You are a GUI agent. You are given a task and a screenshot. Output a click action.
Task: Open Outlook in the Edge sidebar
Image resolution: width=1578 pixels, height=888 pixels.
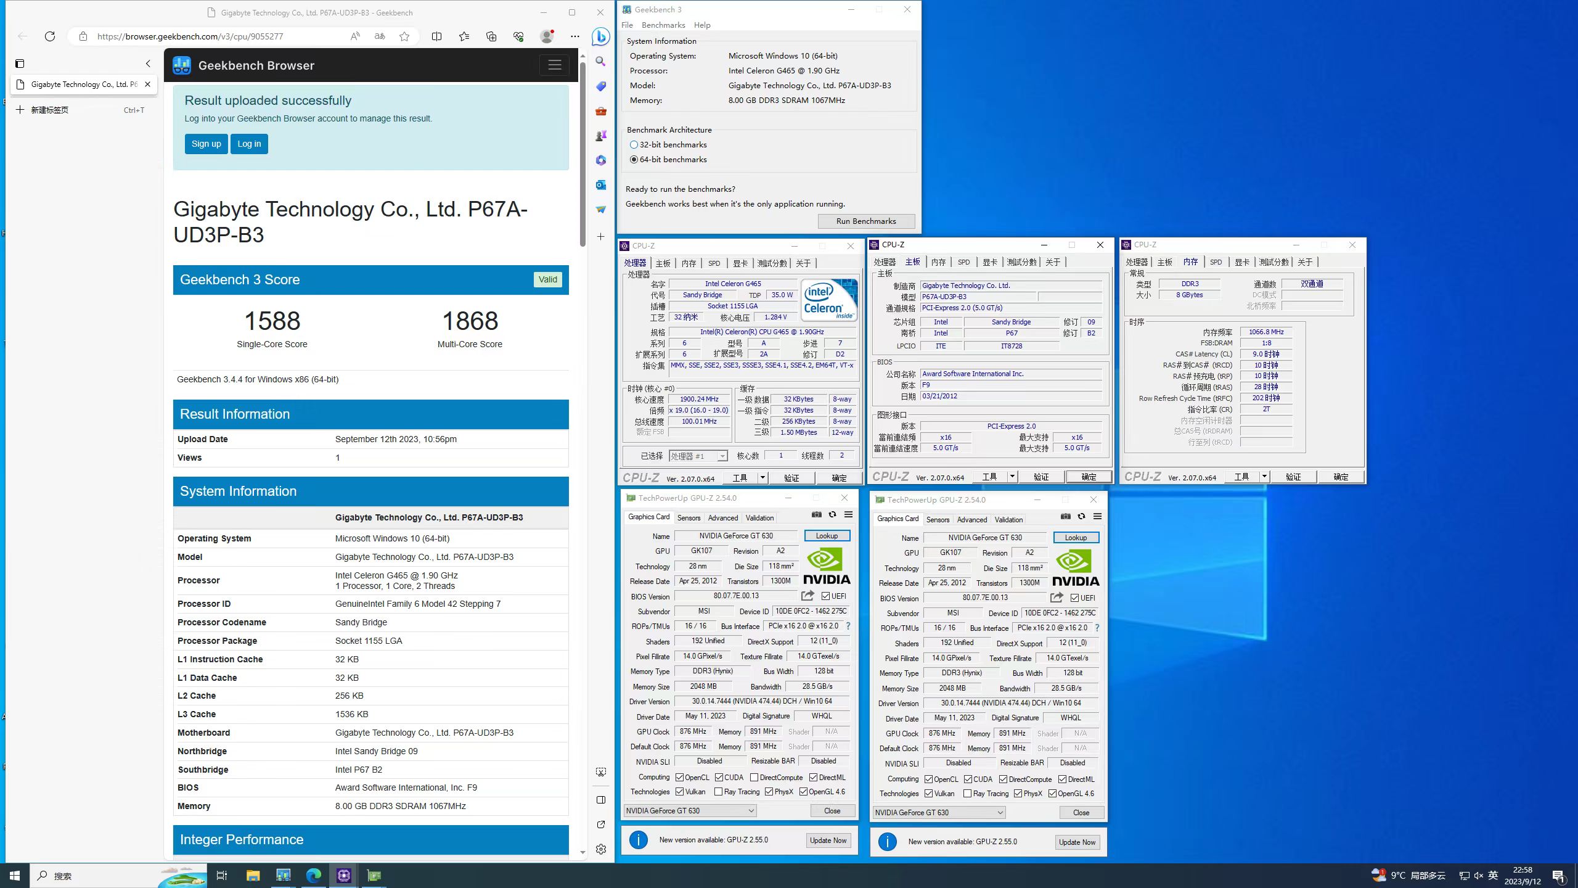pos(601,185)
